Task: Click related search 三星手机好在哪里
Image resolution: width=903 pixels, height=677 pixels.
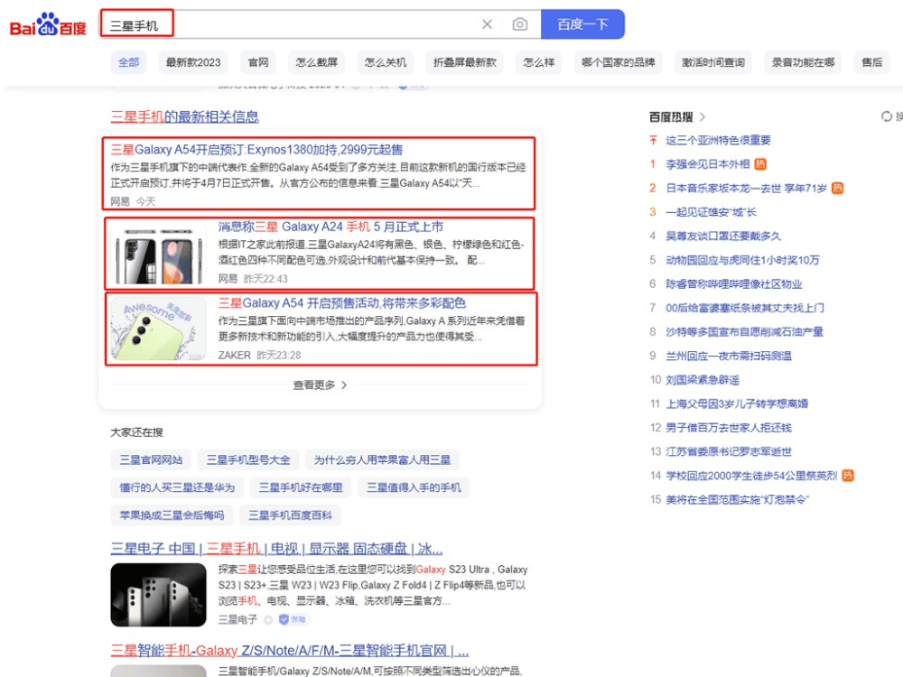Action: [301, 487]
